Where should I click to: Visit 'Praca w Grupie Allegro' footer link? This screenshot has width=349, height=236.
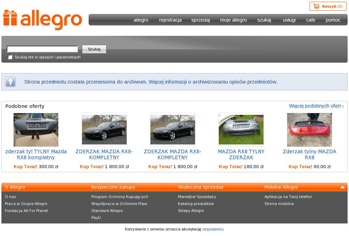coord(26,204)
